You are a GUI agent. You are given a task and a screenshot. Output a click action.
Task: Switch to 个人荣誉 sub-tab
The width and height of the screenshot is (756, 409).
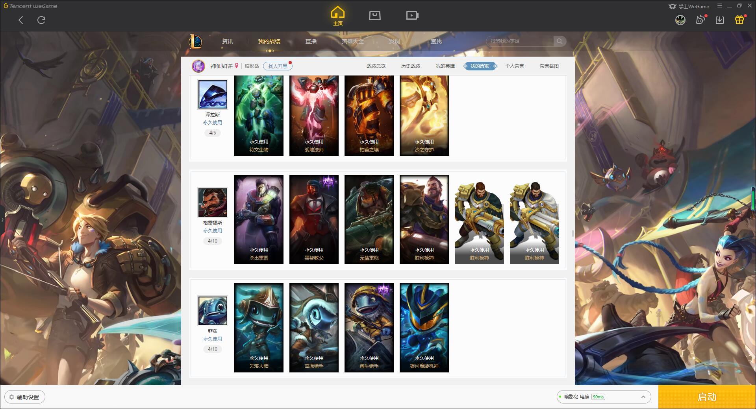pyautogui.click(x=515, y=66)
